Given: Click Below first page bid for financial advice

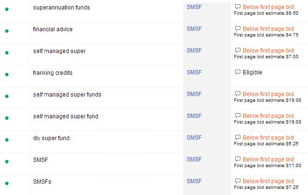Looking at the screenshot, I should click(268, 29).
